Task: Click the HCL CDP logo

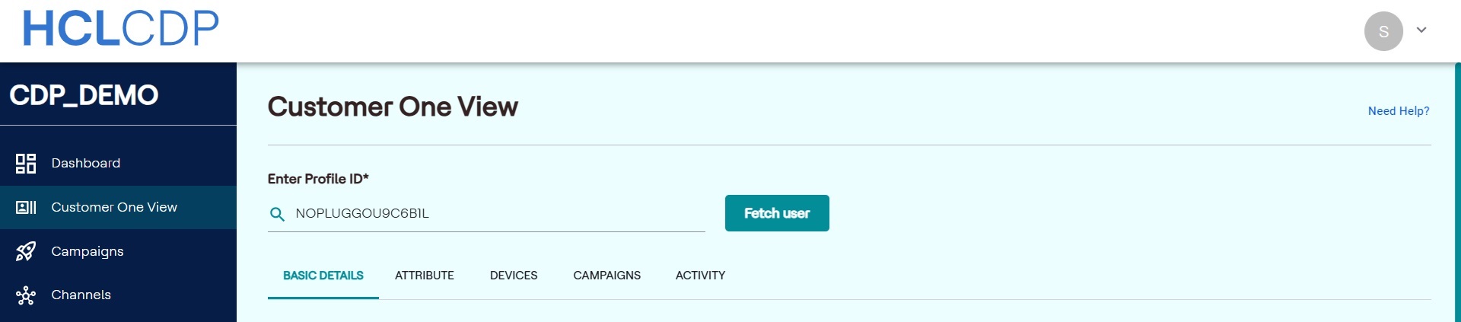Action: tap(121, 29)
